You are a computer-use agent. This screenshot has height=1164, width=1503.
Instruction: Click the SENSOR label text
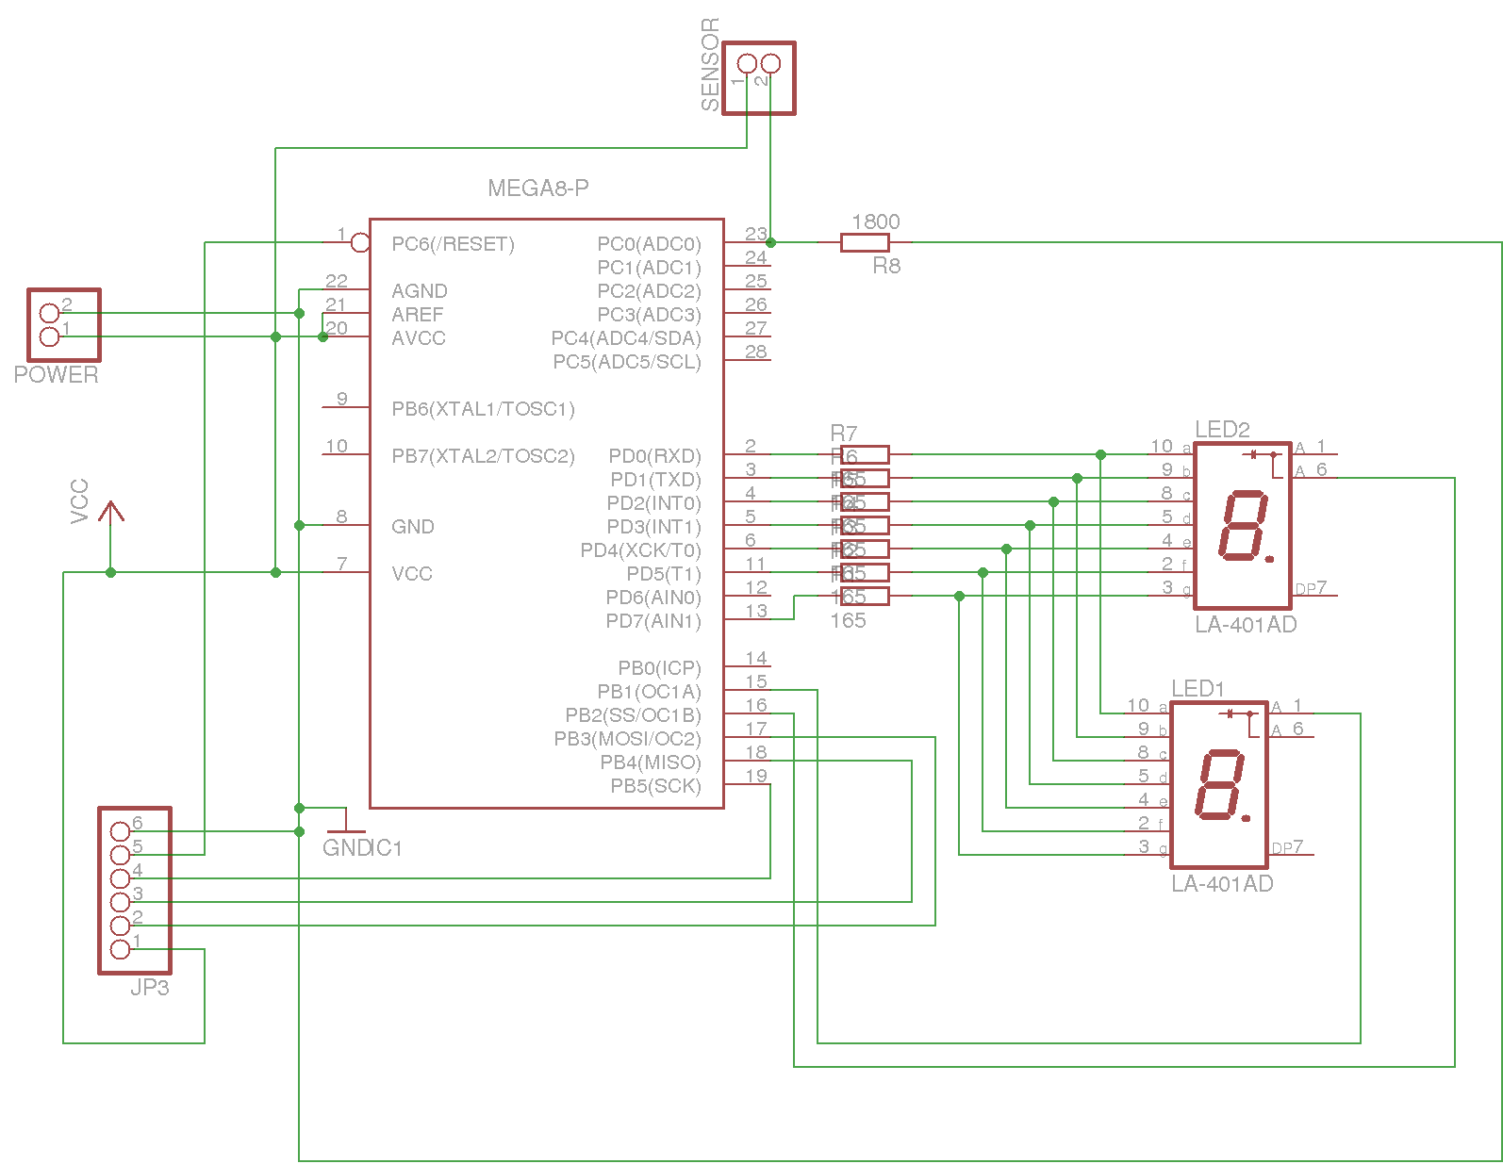coord(710,64)
